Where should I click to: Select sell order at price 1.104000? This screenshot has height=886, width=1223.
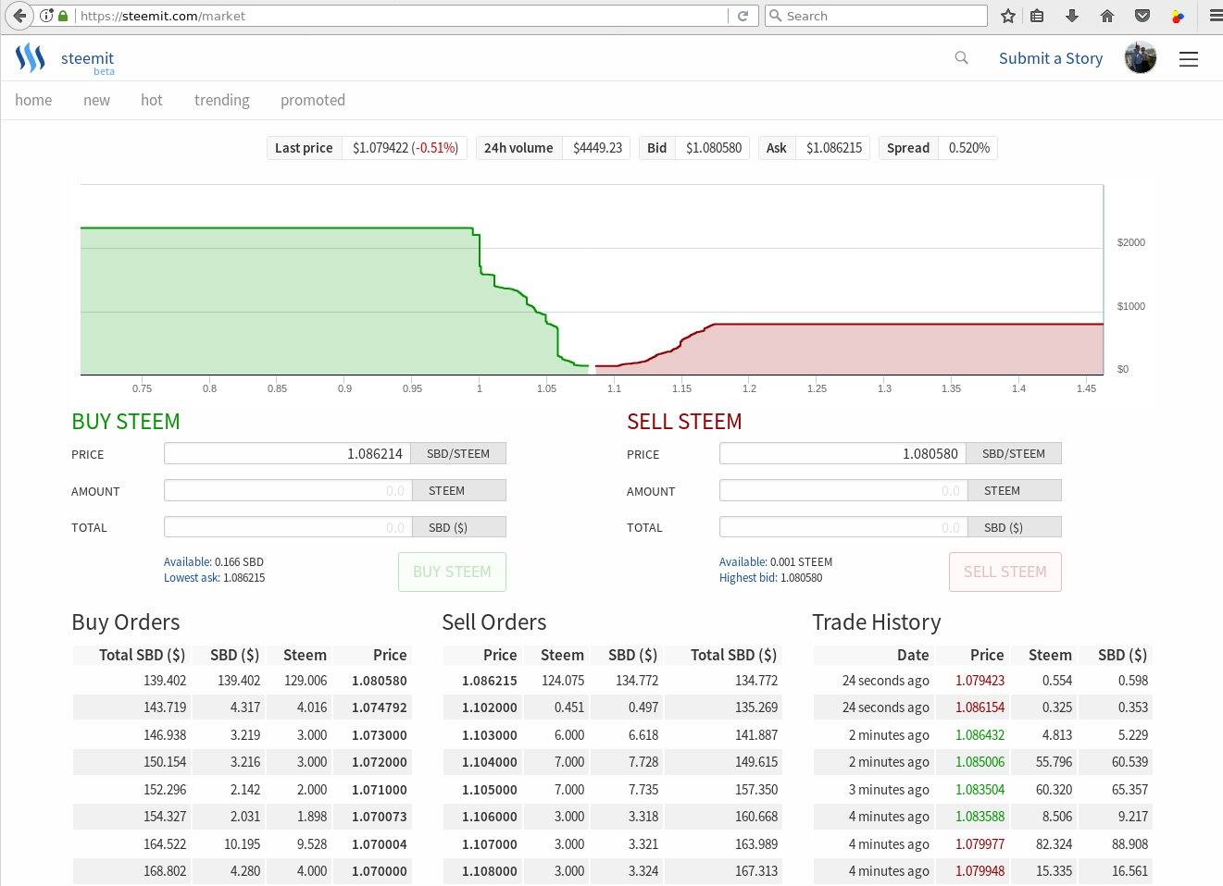click(x=612, y=762)
